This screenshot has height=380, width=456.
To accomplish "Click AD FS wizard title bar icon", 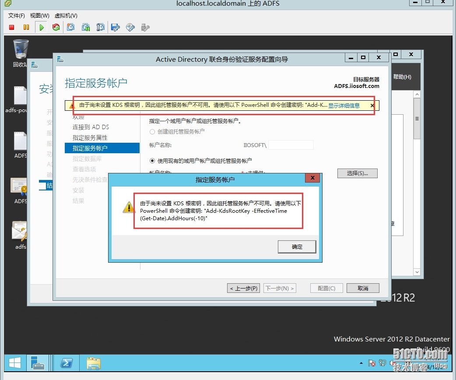I will click(60, 60).
